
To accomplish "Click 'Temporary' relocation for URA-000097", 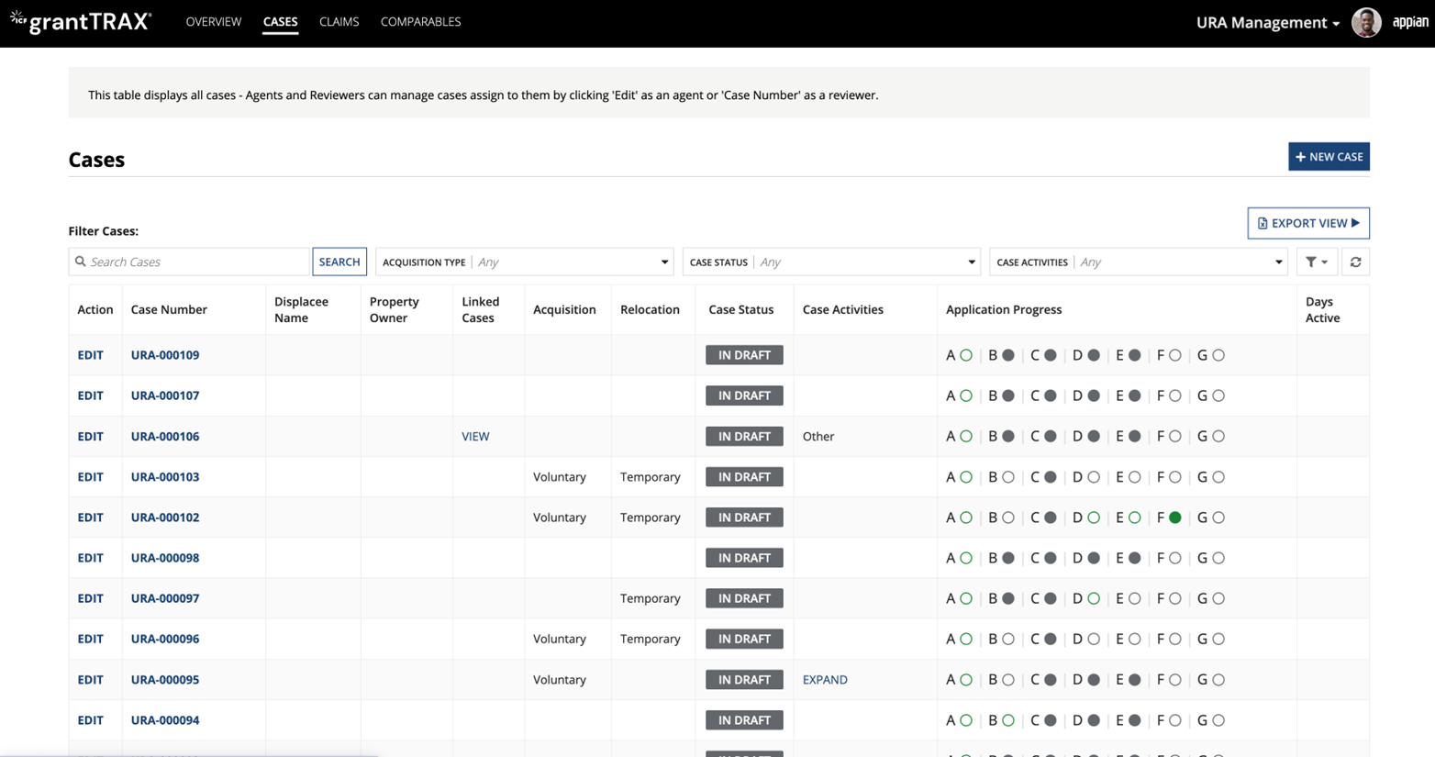I will [651, 598].
